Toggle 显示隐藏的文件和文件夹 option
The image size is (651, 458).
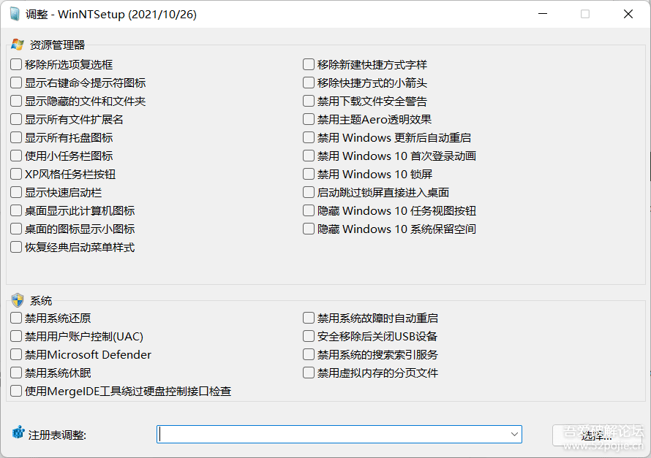[16, 101]
